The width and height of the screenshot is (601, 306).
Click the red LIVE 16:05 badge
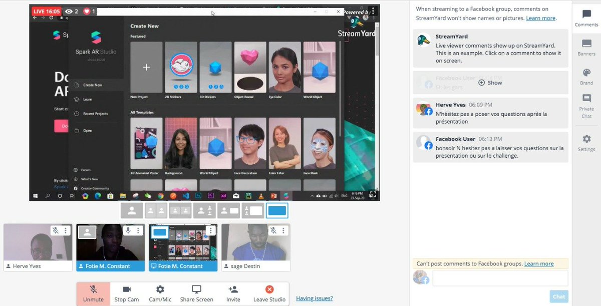(46, 11)
